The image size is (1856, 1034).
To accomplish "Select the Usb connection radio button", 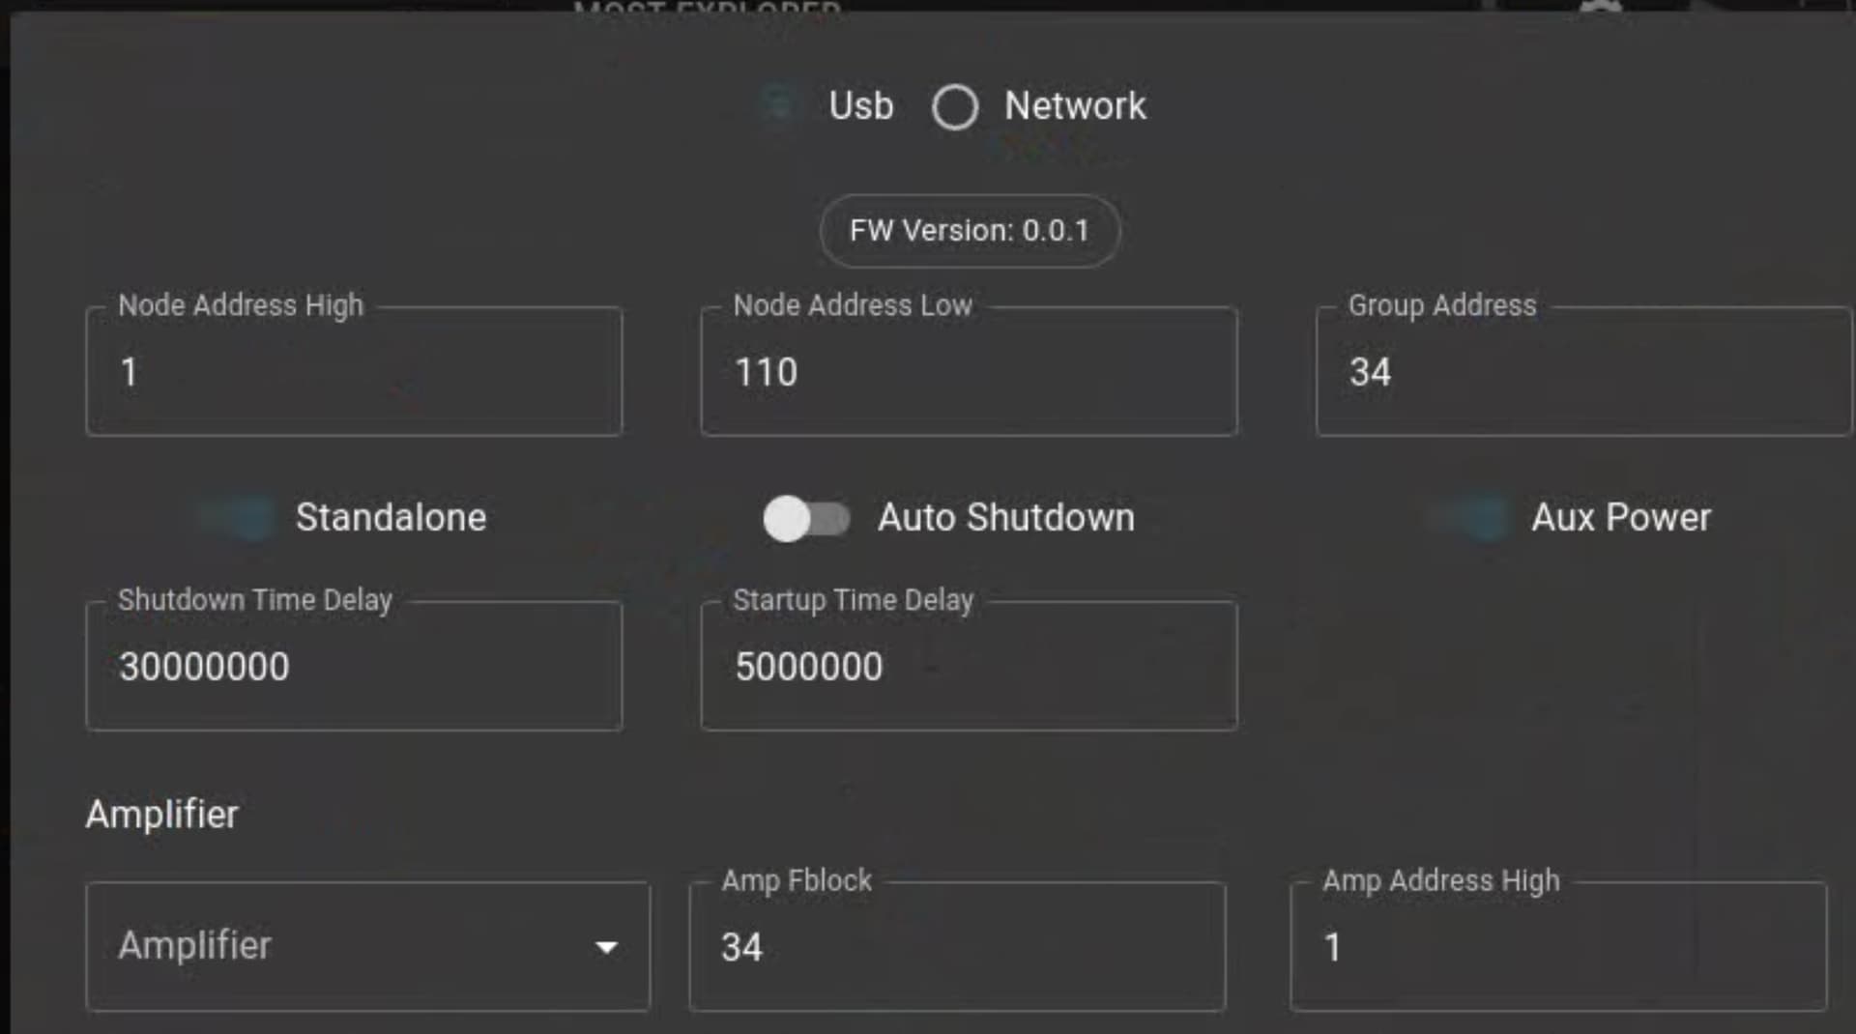I will point(778,105).
